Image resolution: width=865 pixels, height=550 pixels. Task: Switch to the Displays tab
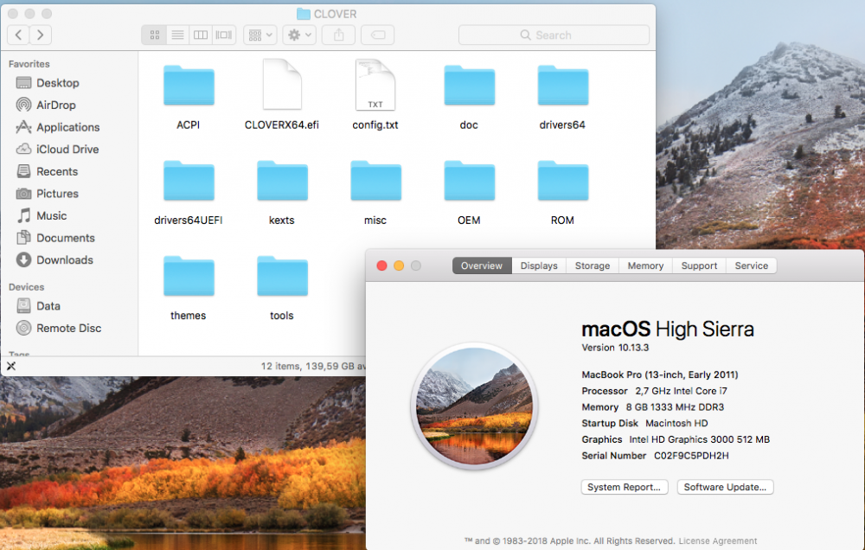(539, 265)
